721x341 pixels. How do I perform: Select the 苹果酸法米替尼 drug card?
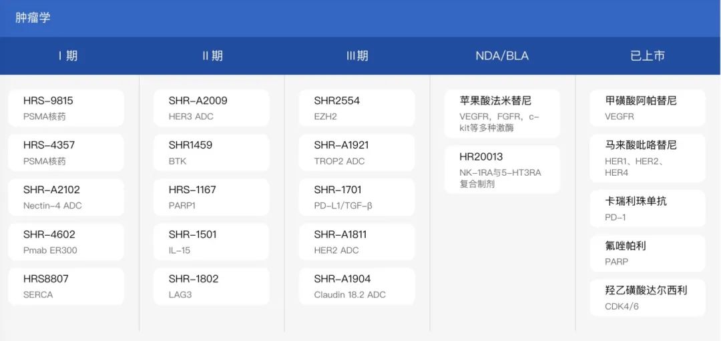click(502, 113)
